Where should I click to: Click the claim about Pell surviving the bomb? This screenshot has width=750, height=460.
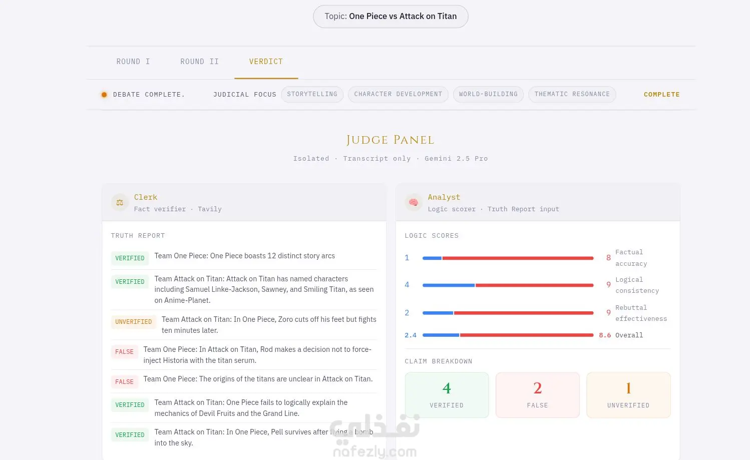pyautogui.click(x=264, y=437)
